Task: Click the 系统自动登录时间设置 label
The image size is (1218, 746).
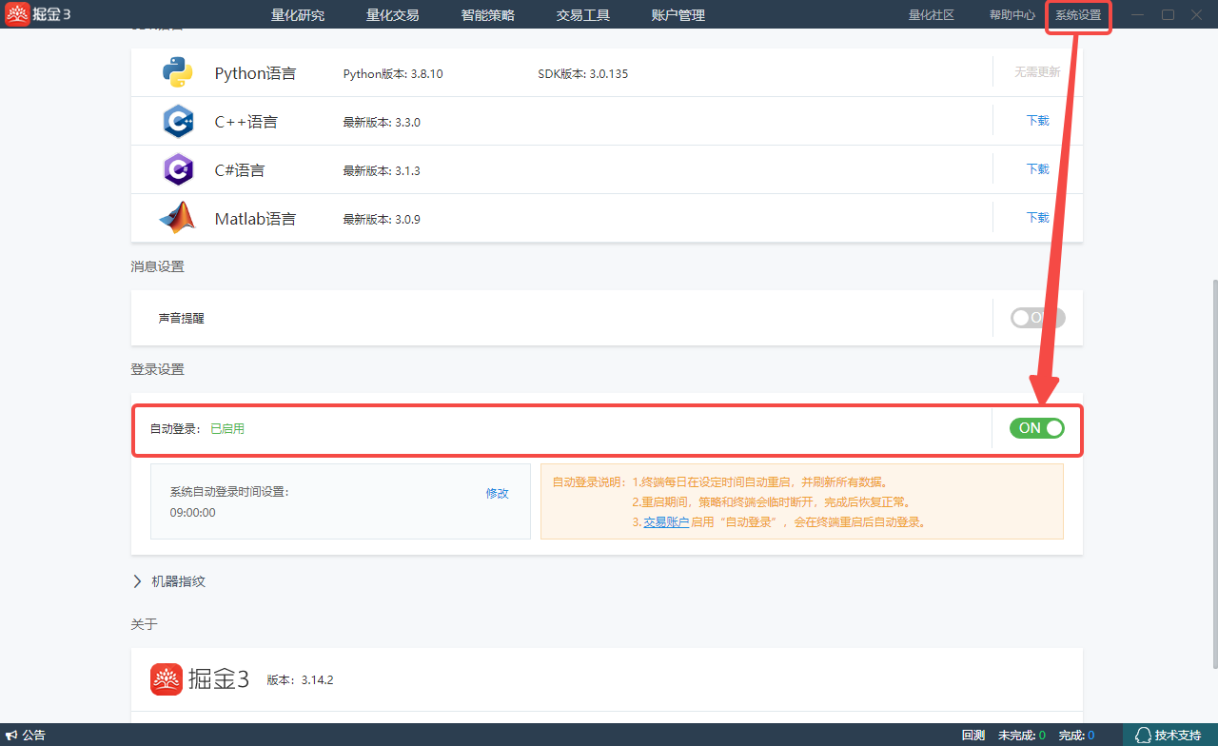Action: (229, 493)
